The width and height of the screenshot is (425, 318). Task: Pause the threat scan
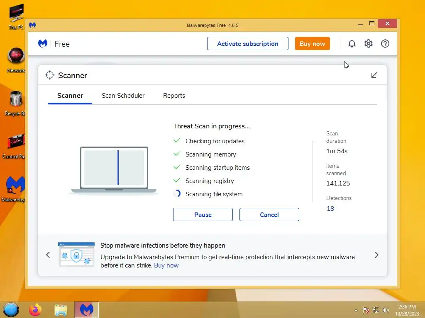(203, 214)
